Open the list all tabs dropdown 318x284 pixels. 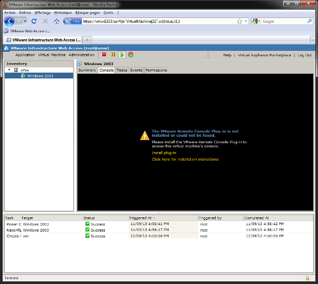[x=313, y=40]
